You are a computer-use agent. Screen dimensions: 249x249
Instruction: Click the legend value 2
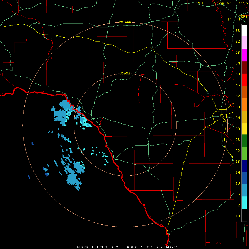[238, 205]
